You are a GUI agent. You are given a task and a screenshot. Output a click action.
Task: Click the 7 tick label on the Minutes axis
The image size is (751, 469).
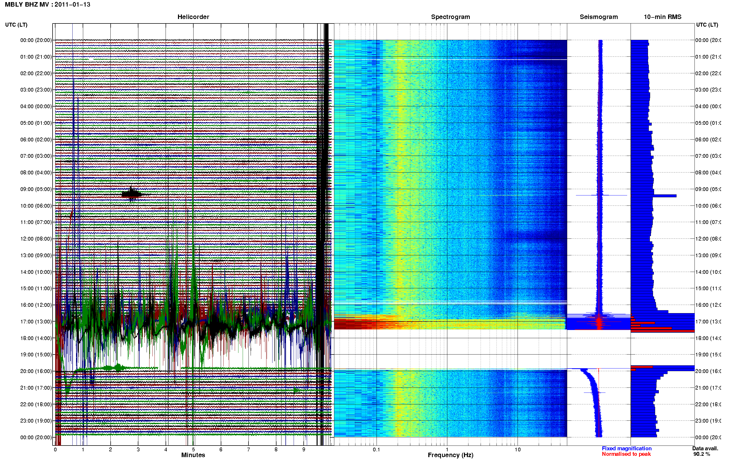tap(248, 449)
